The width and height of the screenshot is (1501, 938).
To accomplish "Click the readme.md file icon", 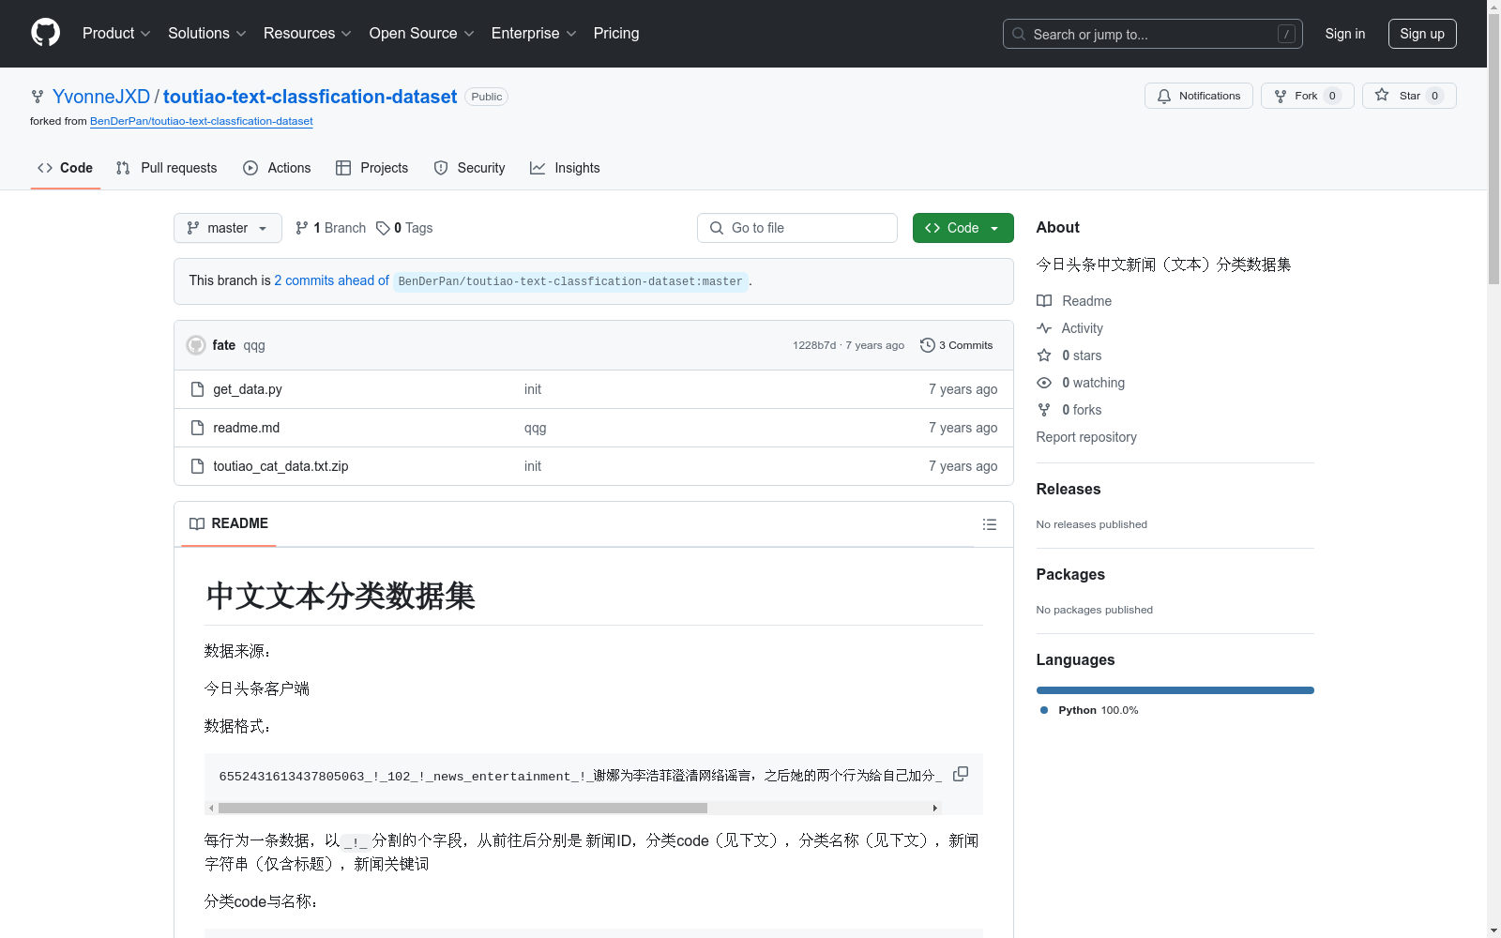I will [x=197, y=428].
